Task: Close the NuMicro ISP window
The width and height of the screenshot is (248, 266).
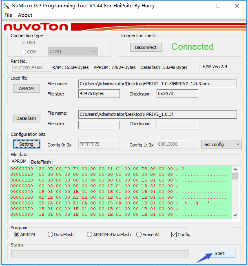Action: click(237, 6)
